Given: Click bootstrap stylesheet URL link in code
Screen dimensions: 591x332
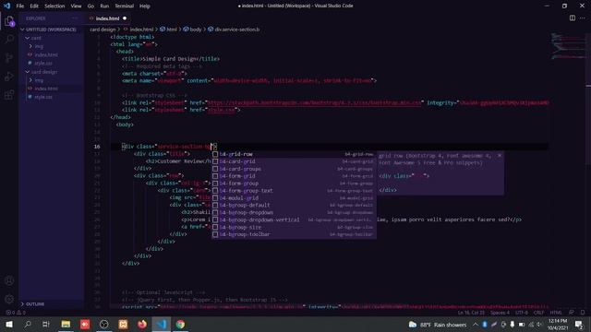Looking at the screenshot, I should [x=314, y=102].
